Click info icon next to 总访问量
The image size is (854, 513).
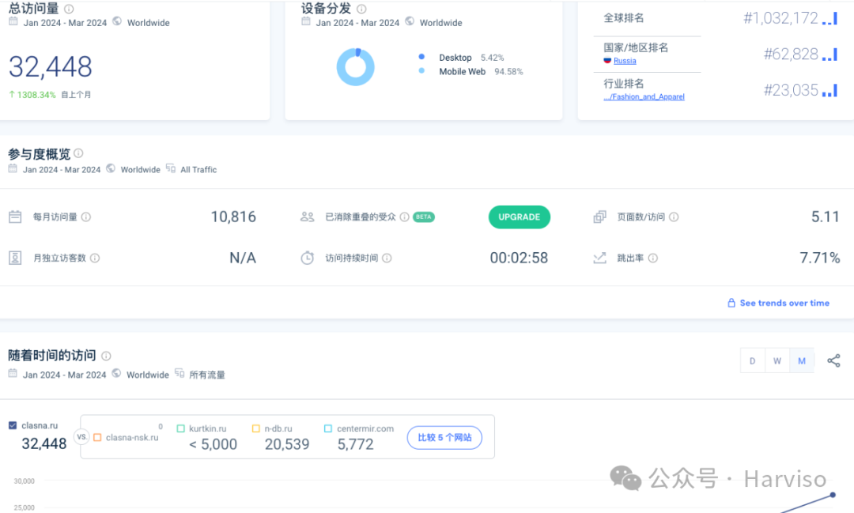pos(69,9)
